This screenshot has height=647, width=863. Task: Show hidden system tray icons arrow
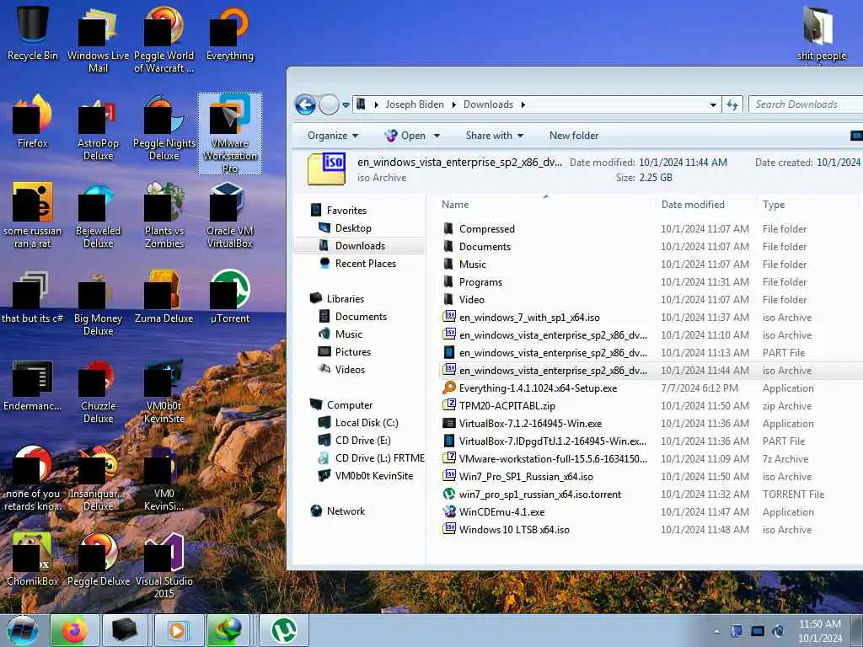pos(716,632)
